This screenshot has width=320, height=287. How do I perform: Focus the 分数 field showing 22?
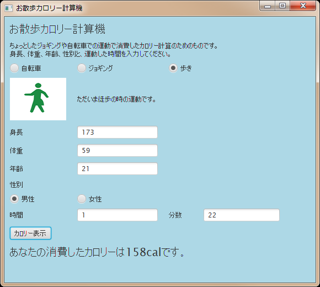(242, 215)
